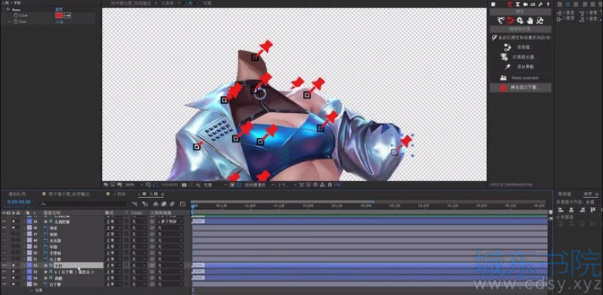
Task: Enable frame blending icon in timeline
Action: 164,204
